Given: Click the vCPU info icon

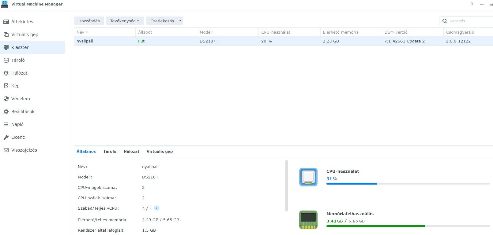Looking at the screenshot, I should coord(156,208).
